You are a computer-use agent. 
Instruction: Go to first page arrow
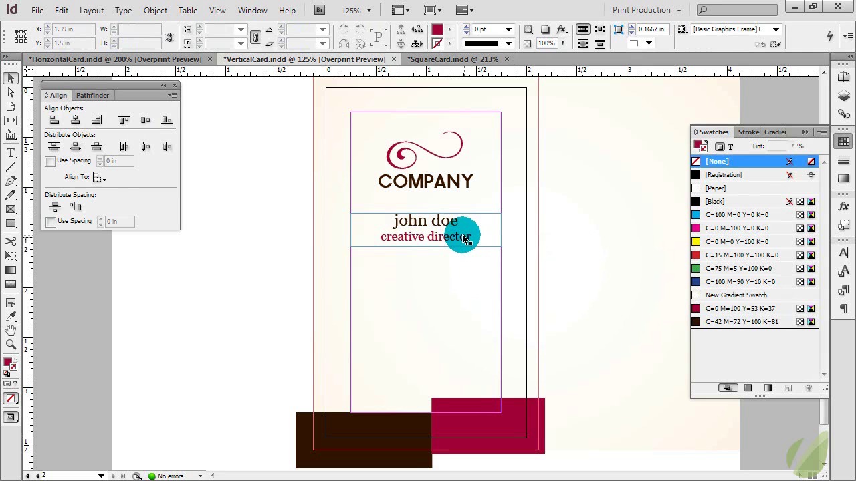pyautogui.click(x=27, y=476)
